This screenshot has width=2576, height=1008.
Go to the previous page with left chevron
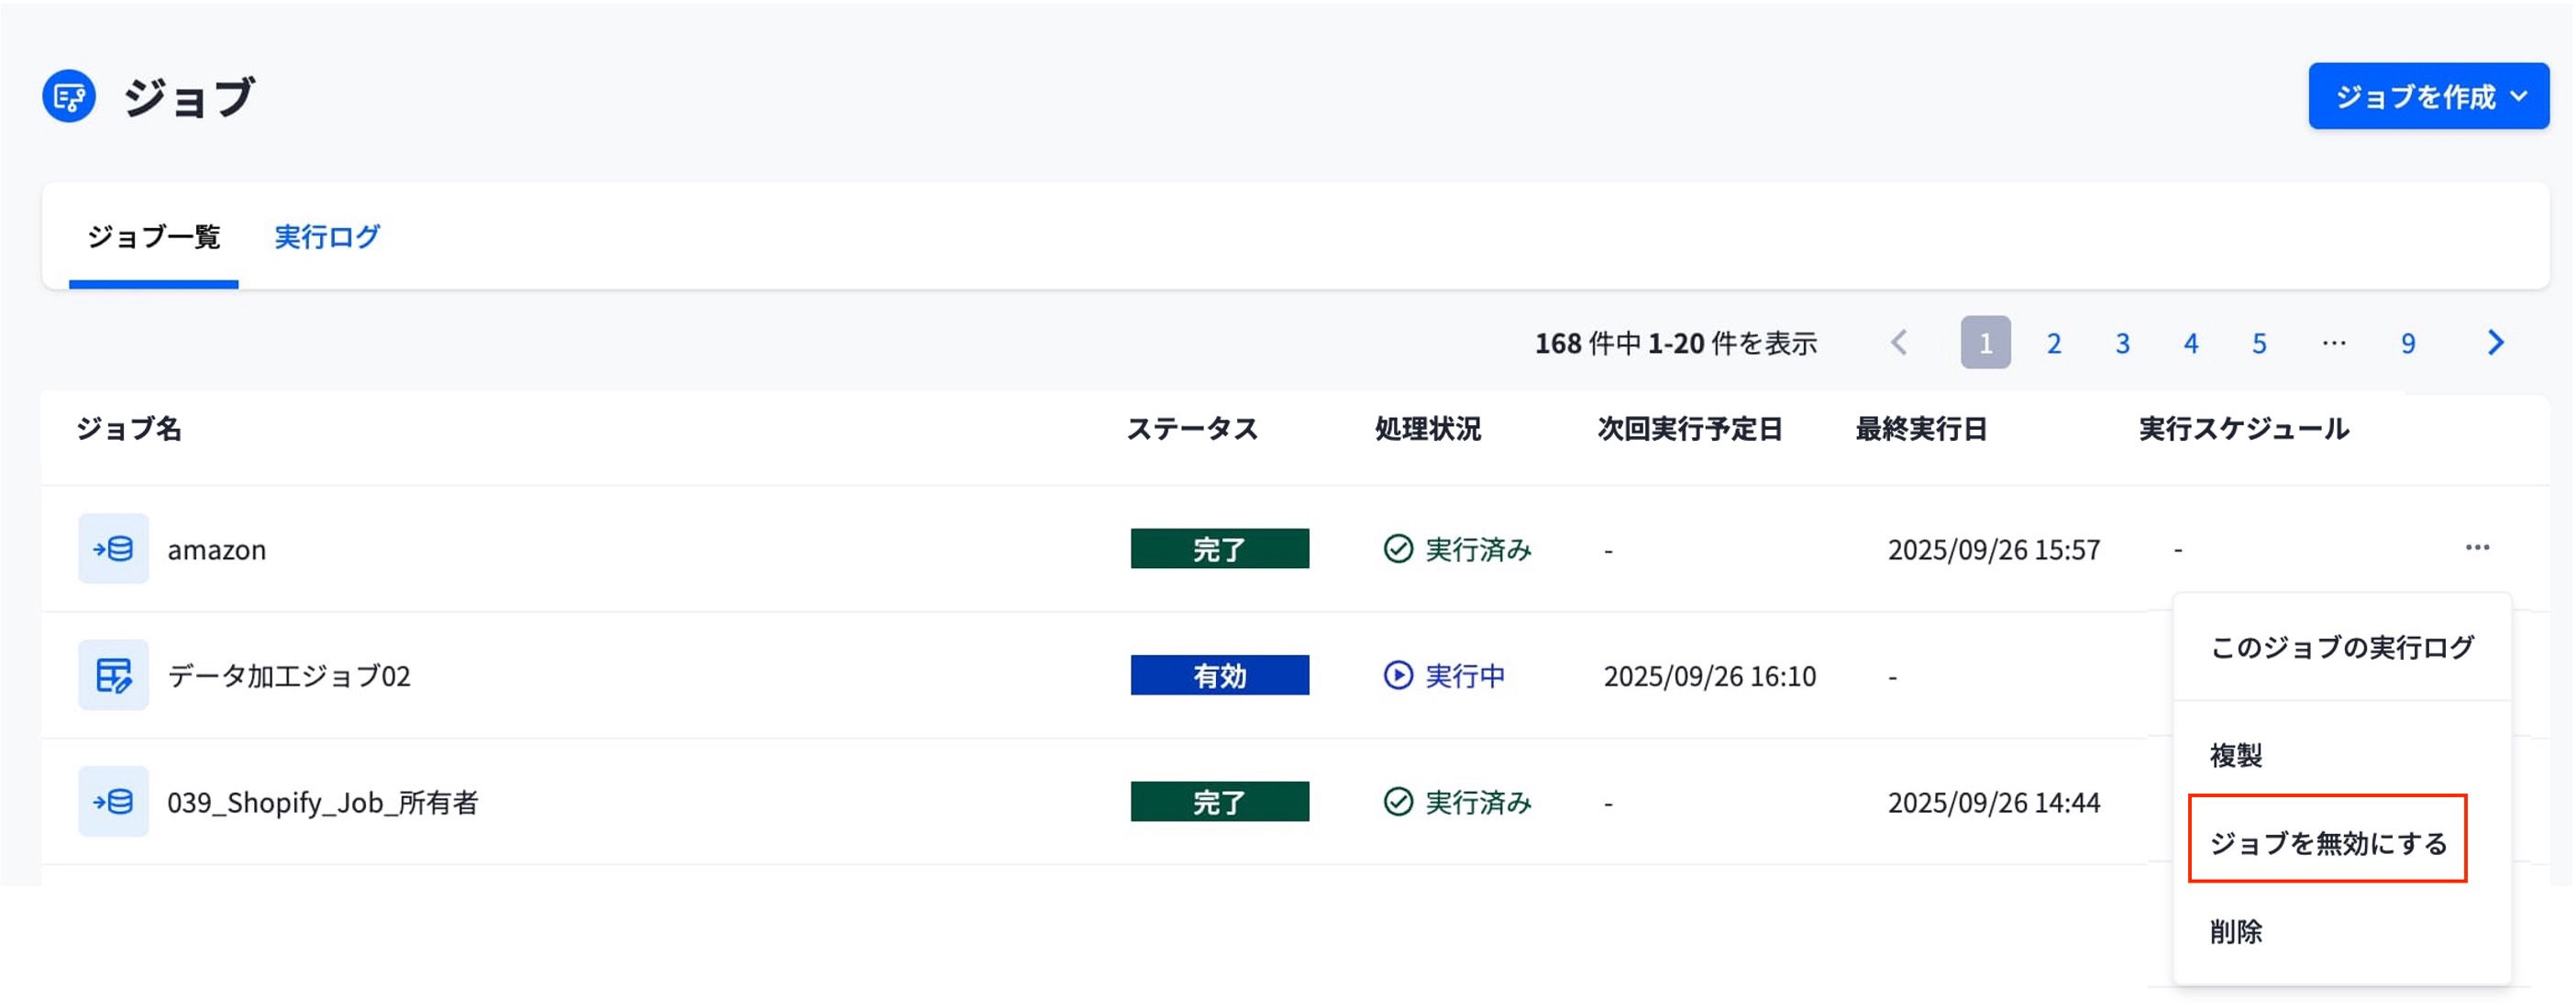pos(1899,343)
